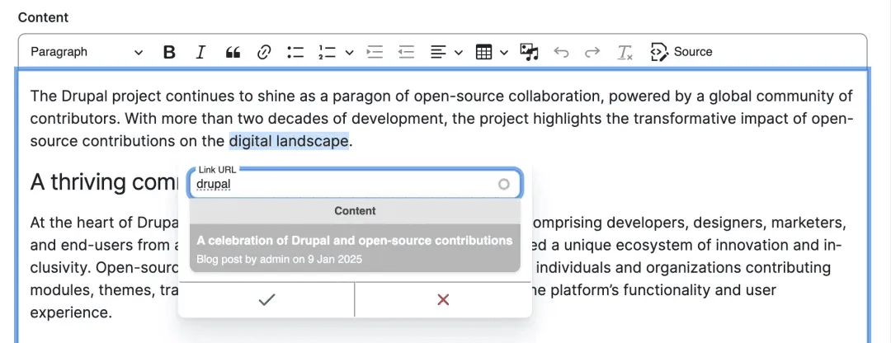891x343 pixels.
Task: Create a bulleted list
Action: coord(295,52)
